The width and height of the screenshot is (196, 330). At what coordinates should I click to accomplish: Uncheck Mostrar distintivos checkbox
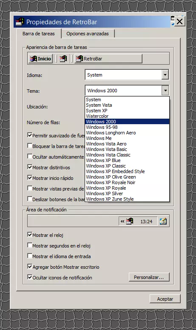click(x=30, y=167)
